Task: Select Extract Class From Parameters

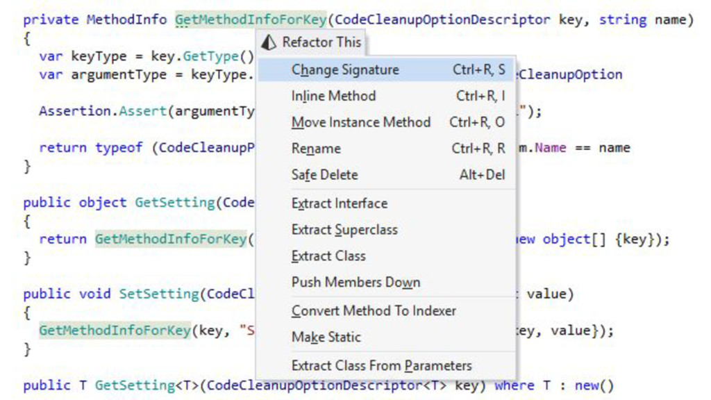Action: (x=385, y=366)
